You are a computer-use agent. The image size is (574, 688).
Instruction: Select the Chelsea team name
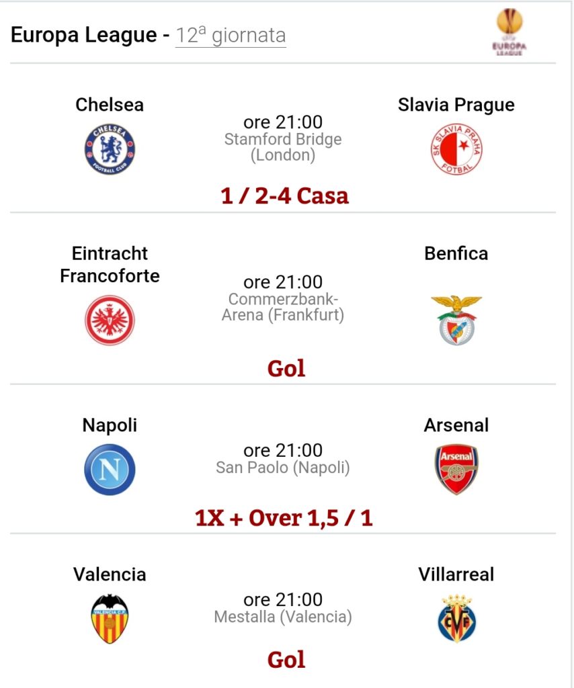[110, 104]
